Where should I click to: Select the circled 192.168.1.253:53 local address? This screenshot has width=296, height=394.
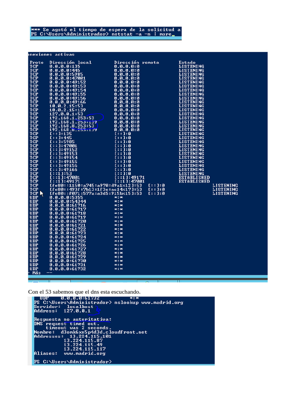[71, 118]
